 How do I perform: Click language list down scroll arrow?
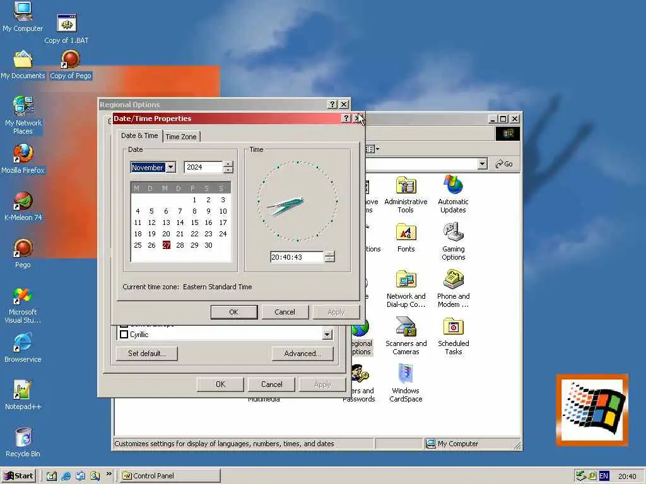tap(327, 334)
